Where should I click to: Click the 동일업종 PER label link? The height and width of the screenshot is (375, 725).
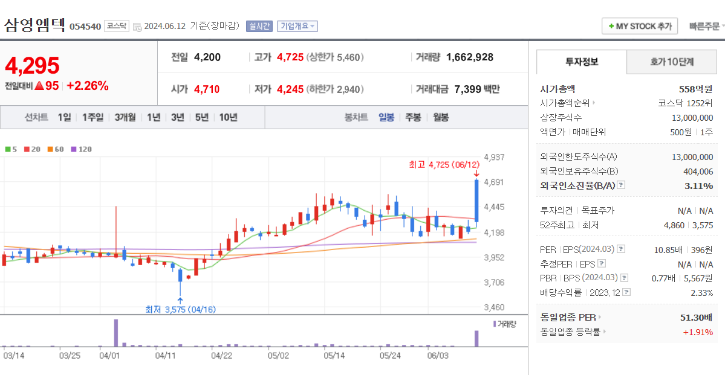(568, 317)
